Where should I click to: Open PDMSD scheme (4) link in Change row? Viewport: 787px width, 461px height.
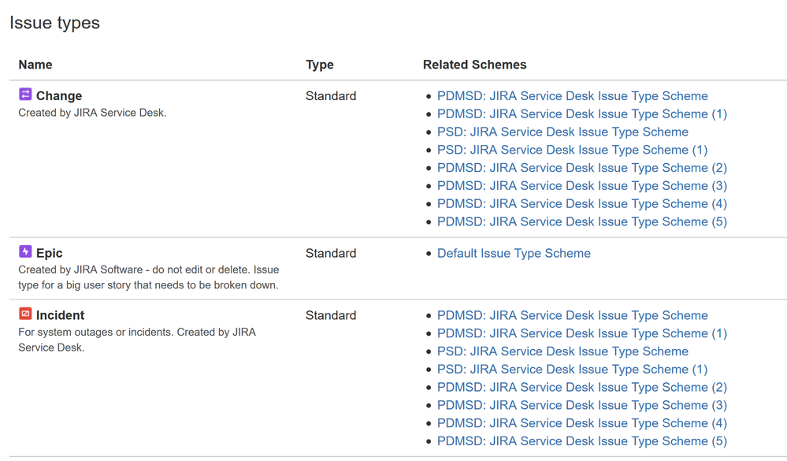tap(581, 203)
